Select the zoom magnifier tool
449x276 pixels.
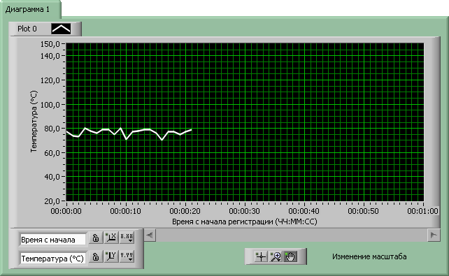pyautogui.click(x=276, y=256)
